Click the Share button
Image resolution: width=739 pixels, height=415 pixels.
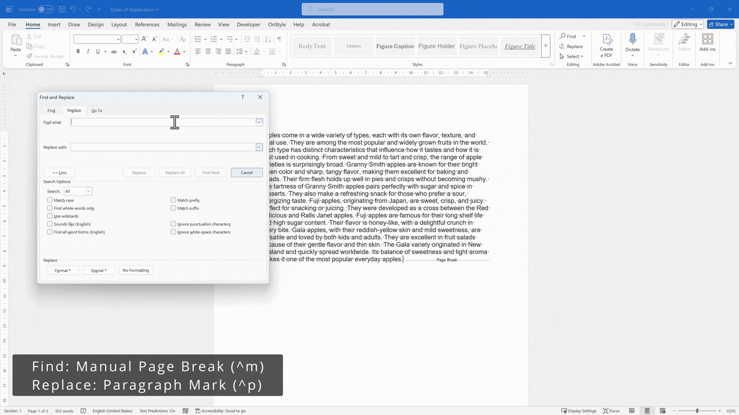point(721,24)
